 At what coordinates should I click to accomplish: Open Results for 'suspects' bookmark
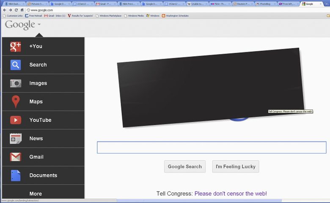[80, 16]
